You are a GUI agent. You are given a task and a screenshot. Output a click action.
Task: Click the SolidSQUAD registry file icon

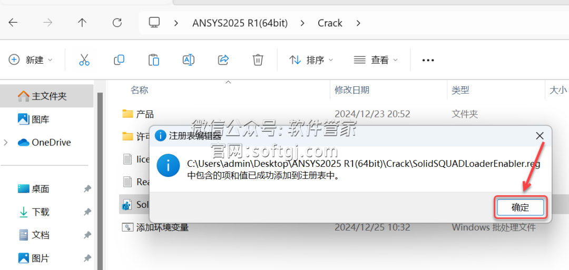point(127,205)
